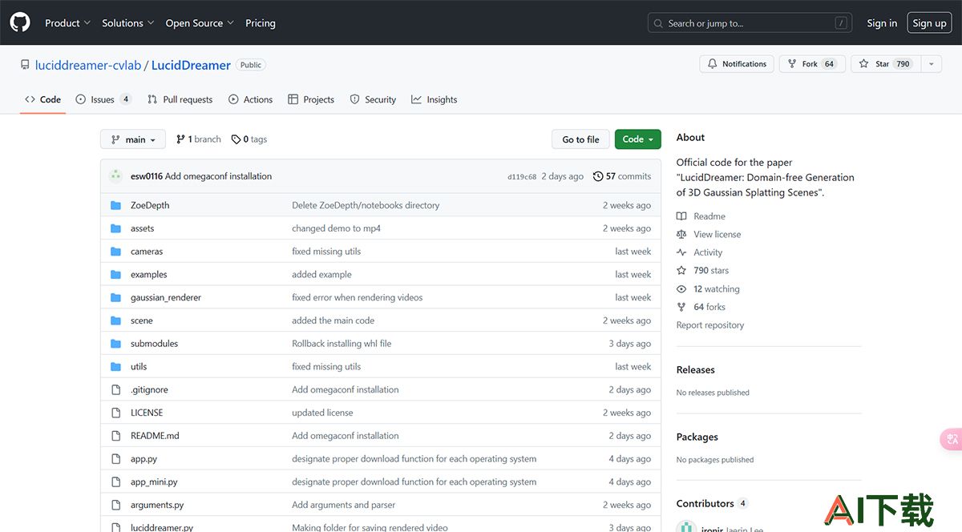Screen dimensions: 962x532
Task: Open the Open Source dropdown
Action: pos(200,23)
